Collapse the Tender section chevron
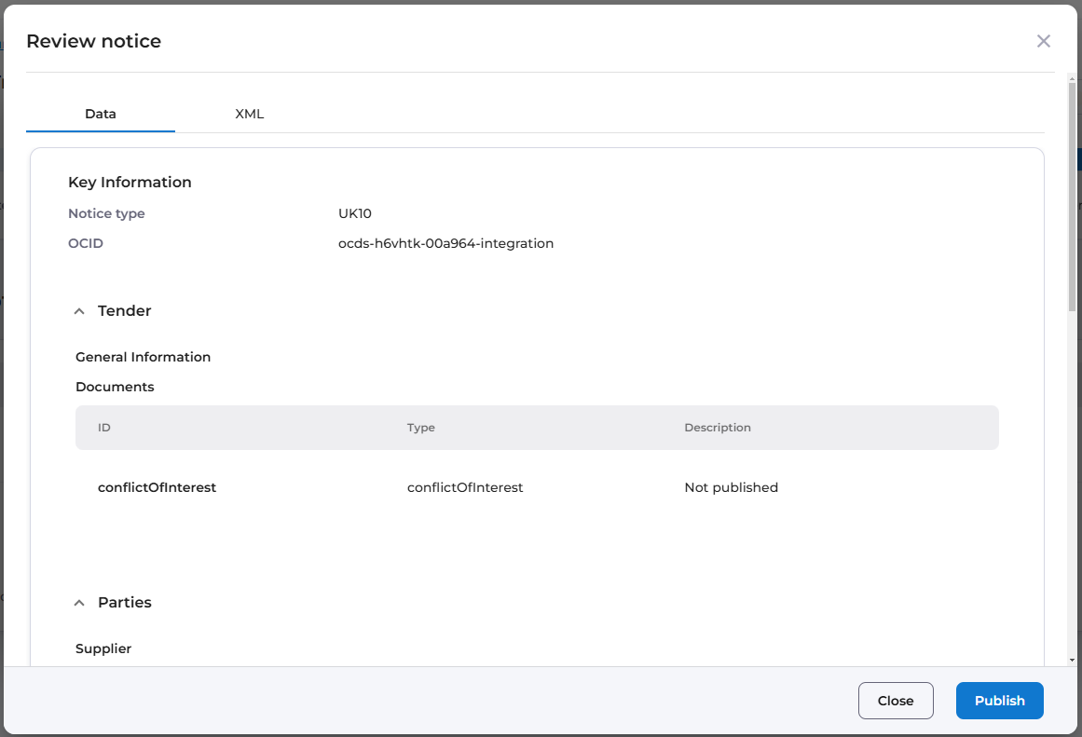The height and width of the screenshot is (737, 1082). tap(79, 311)
